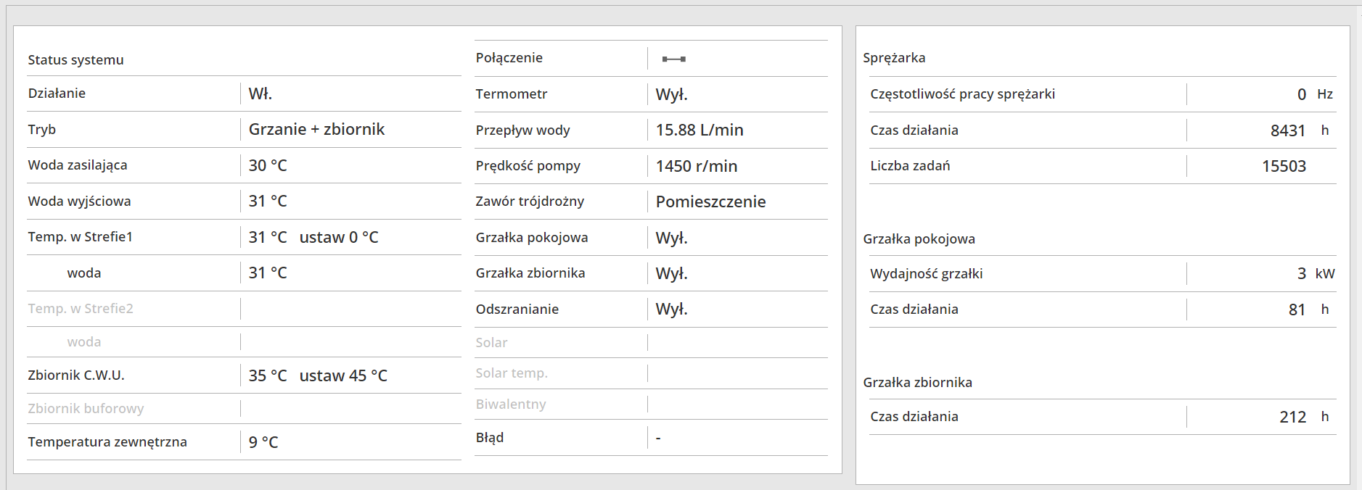Click the 'Zbiornik buforowy' greyed label
This screenshot has height=490, width=1362.
pyautogui.click(x=86, y=409)
